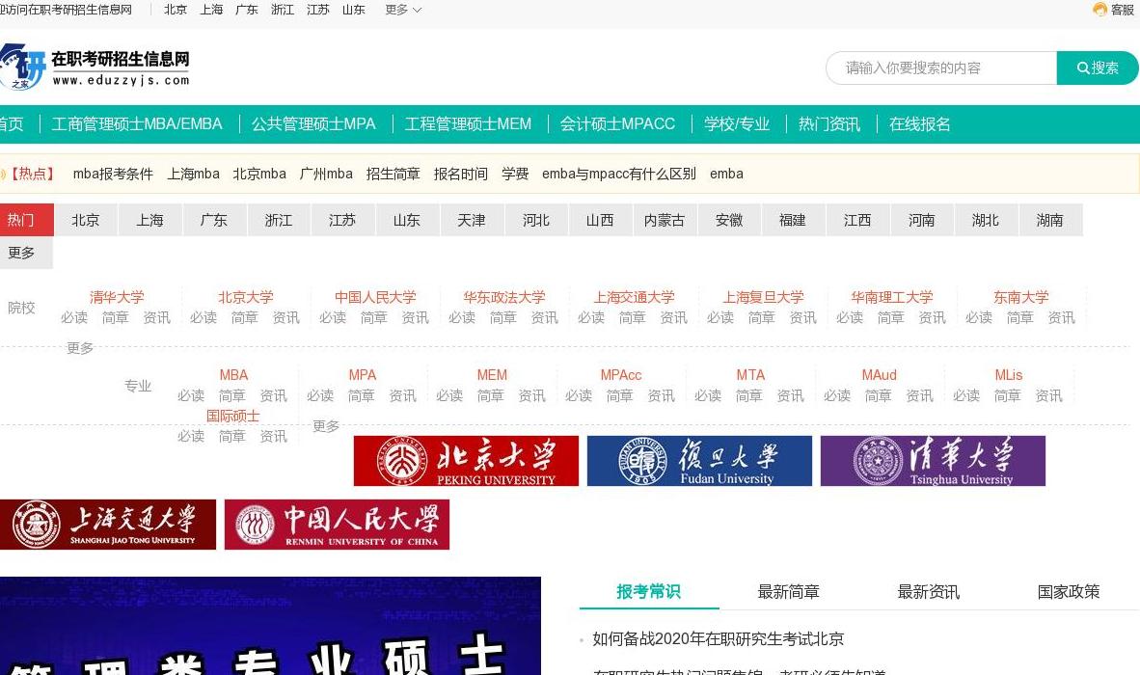
Task: Click hot link mba报考条件
Action: pyautogui.click(x=113, y=174)
